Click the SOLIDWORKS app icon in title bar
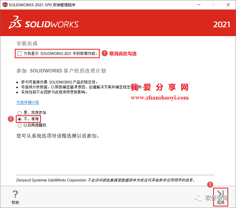Screen dimensions: 236x208 (x=5, y=5)
